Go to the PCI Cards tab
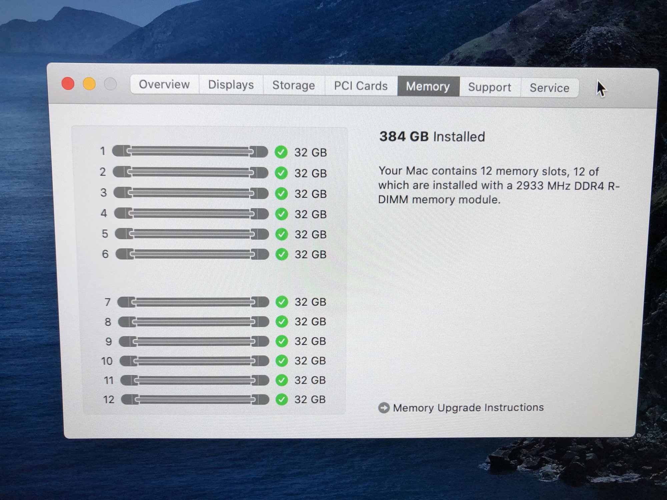This screenshot has height=500, width=667. pos(361,86)
